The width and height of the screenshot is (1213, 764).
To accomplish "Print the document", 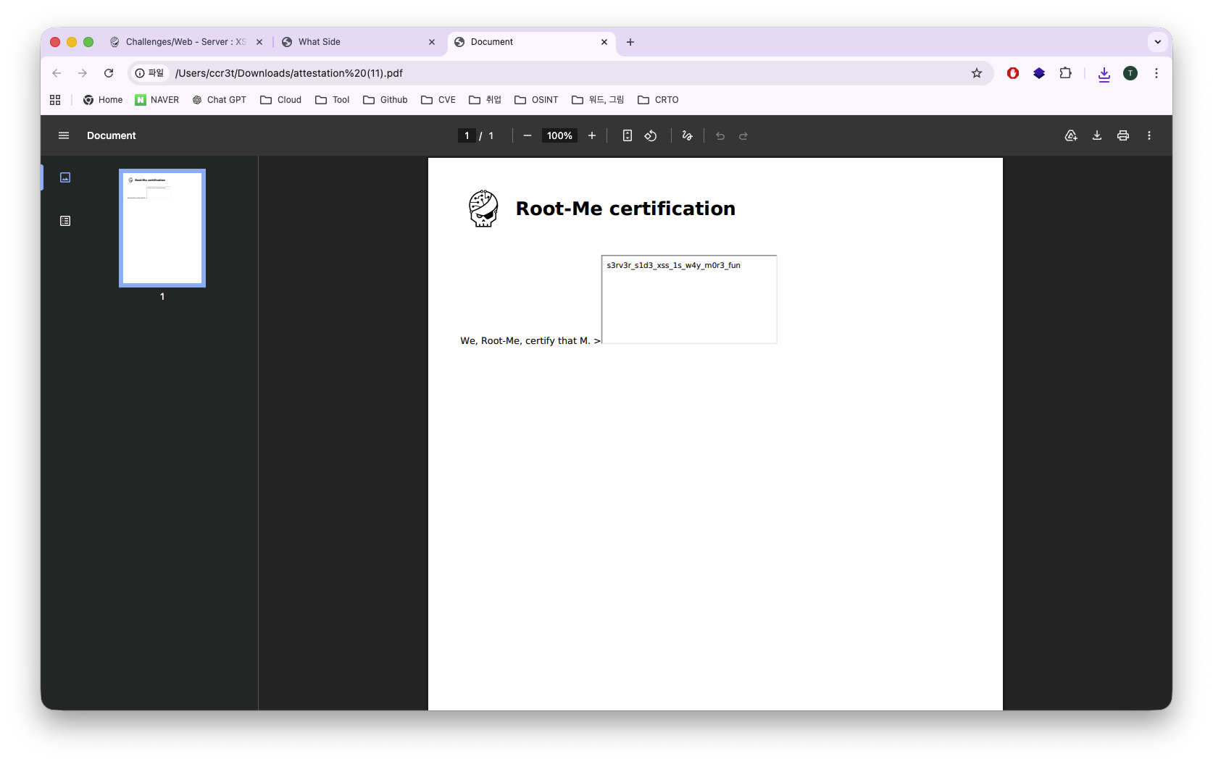I will (x=1123, y=135).
